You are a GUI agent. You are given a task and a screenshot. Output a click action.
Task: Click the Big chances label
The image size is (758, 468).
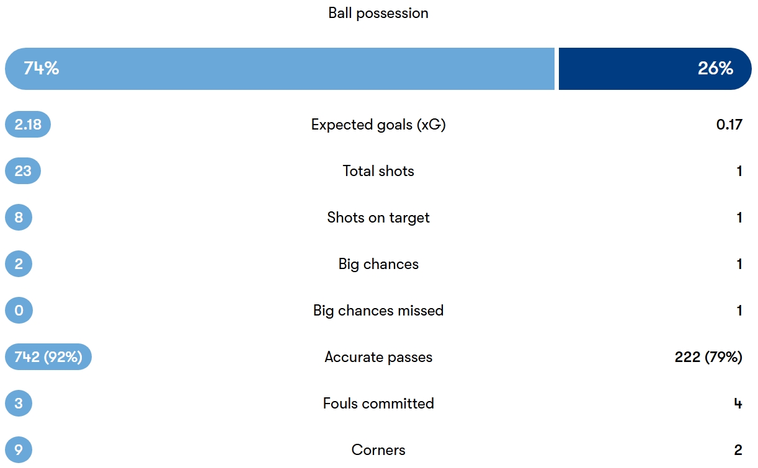[378, 264]
